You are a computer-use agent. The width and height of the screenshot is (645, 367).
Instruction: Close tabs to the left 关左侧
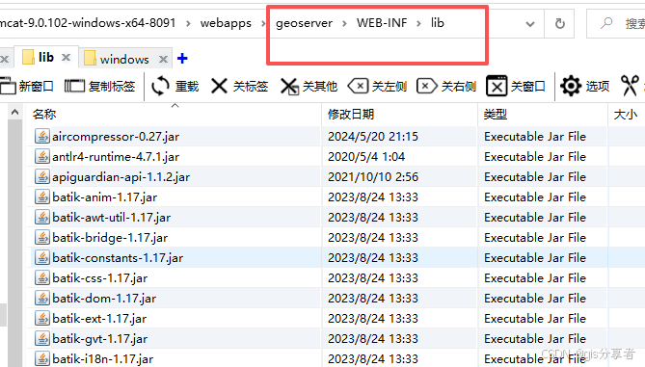(x=377, y=87)
